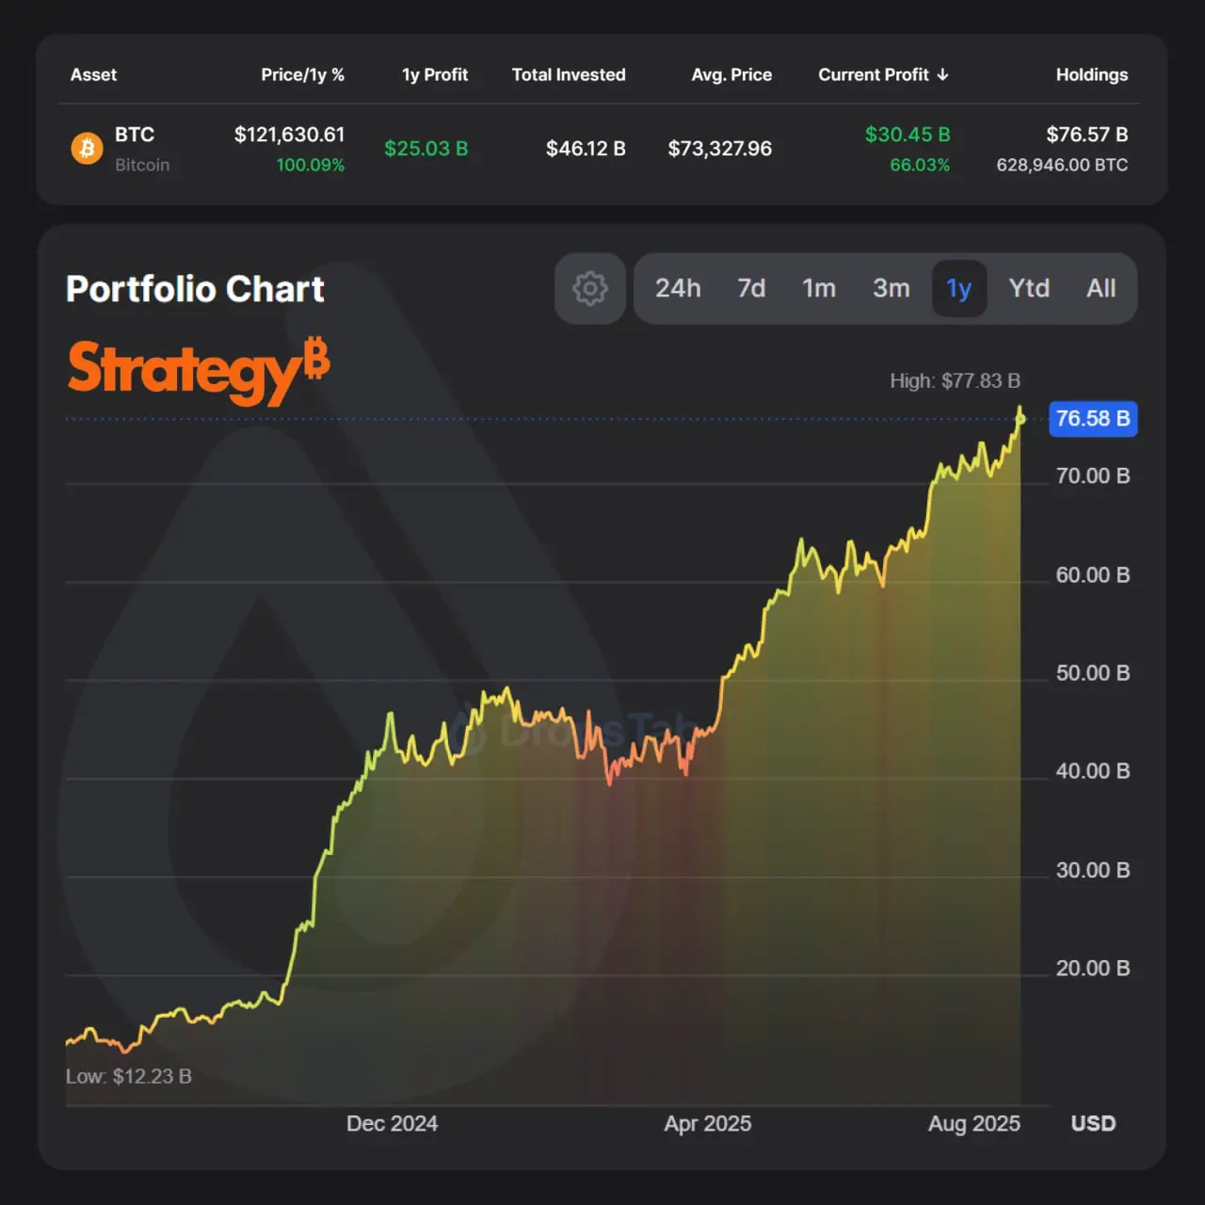Click the Current Profit sort arrow
The width and height of the screenshot is (1205, 1205).
point(942,74)
